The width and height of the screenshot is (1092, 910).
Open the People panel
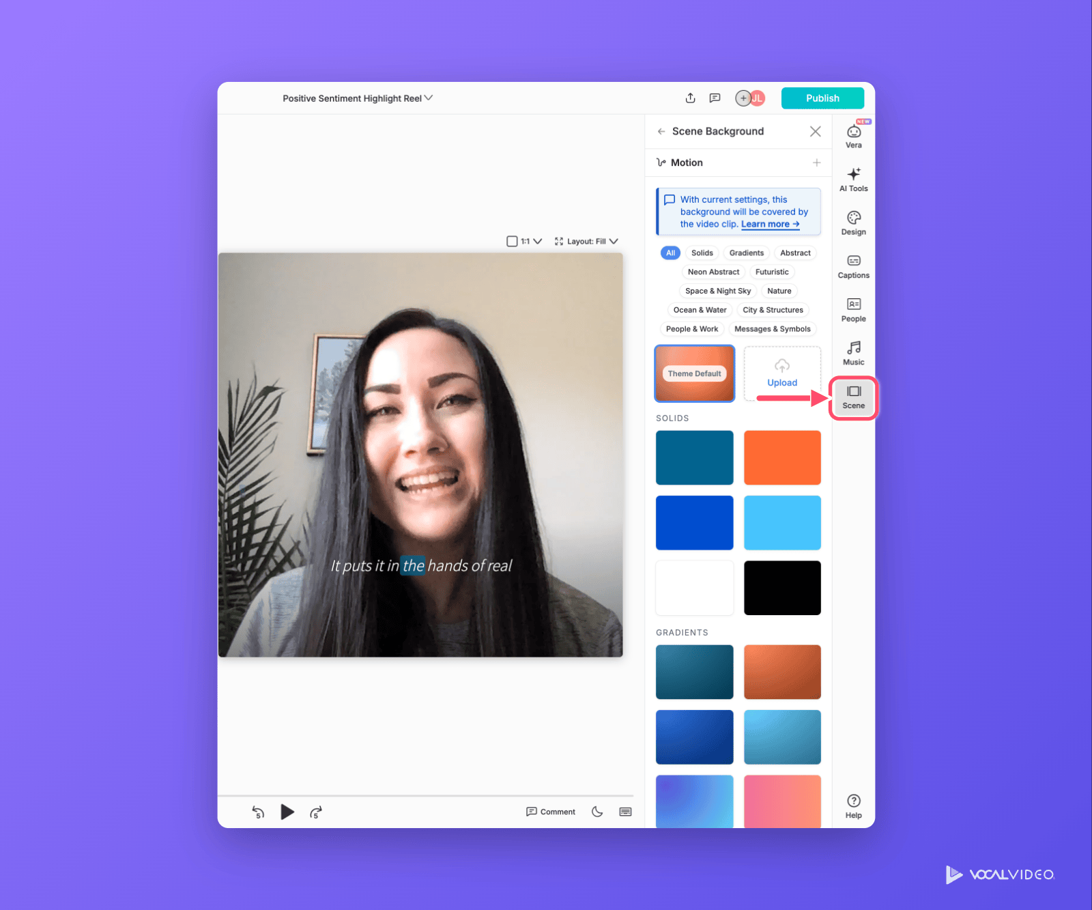(x=854, y=310)
